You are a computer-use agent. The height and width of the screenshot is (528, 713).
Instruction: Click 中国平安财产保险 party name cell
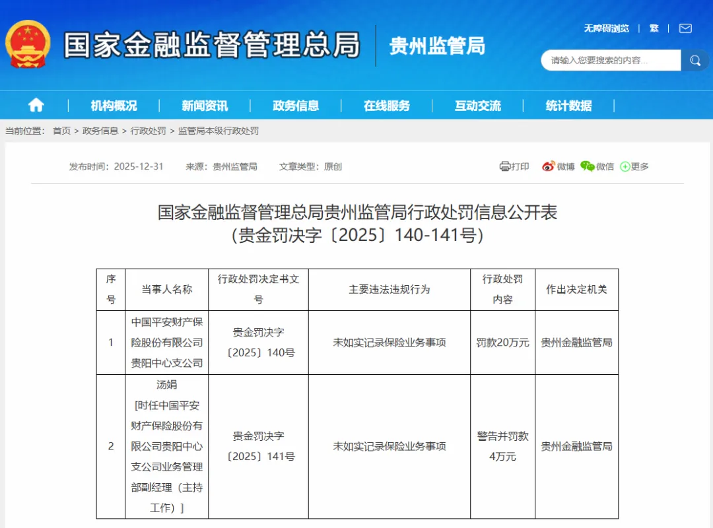click(167, 343)
